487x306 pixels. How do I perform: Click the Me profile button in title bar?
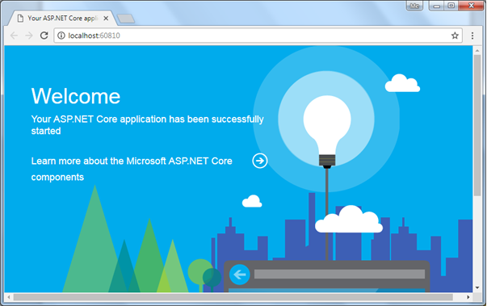pos(414,6)
